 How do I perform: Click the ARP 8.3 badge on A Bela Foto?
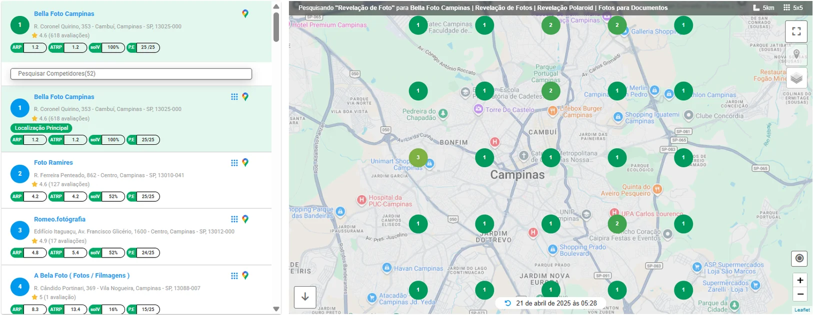click(x=28, y=310)
